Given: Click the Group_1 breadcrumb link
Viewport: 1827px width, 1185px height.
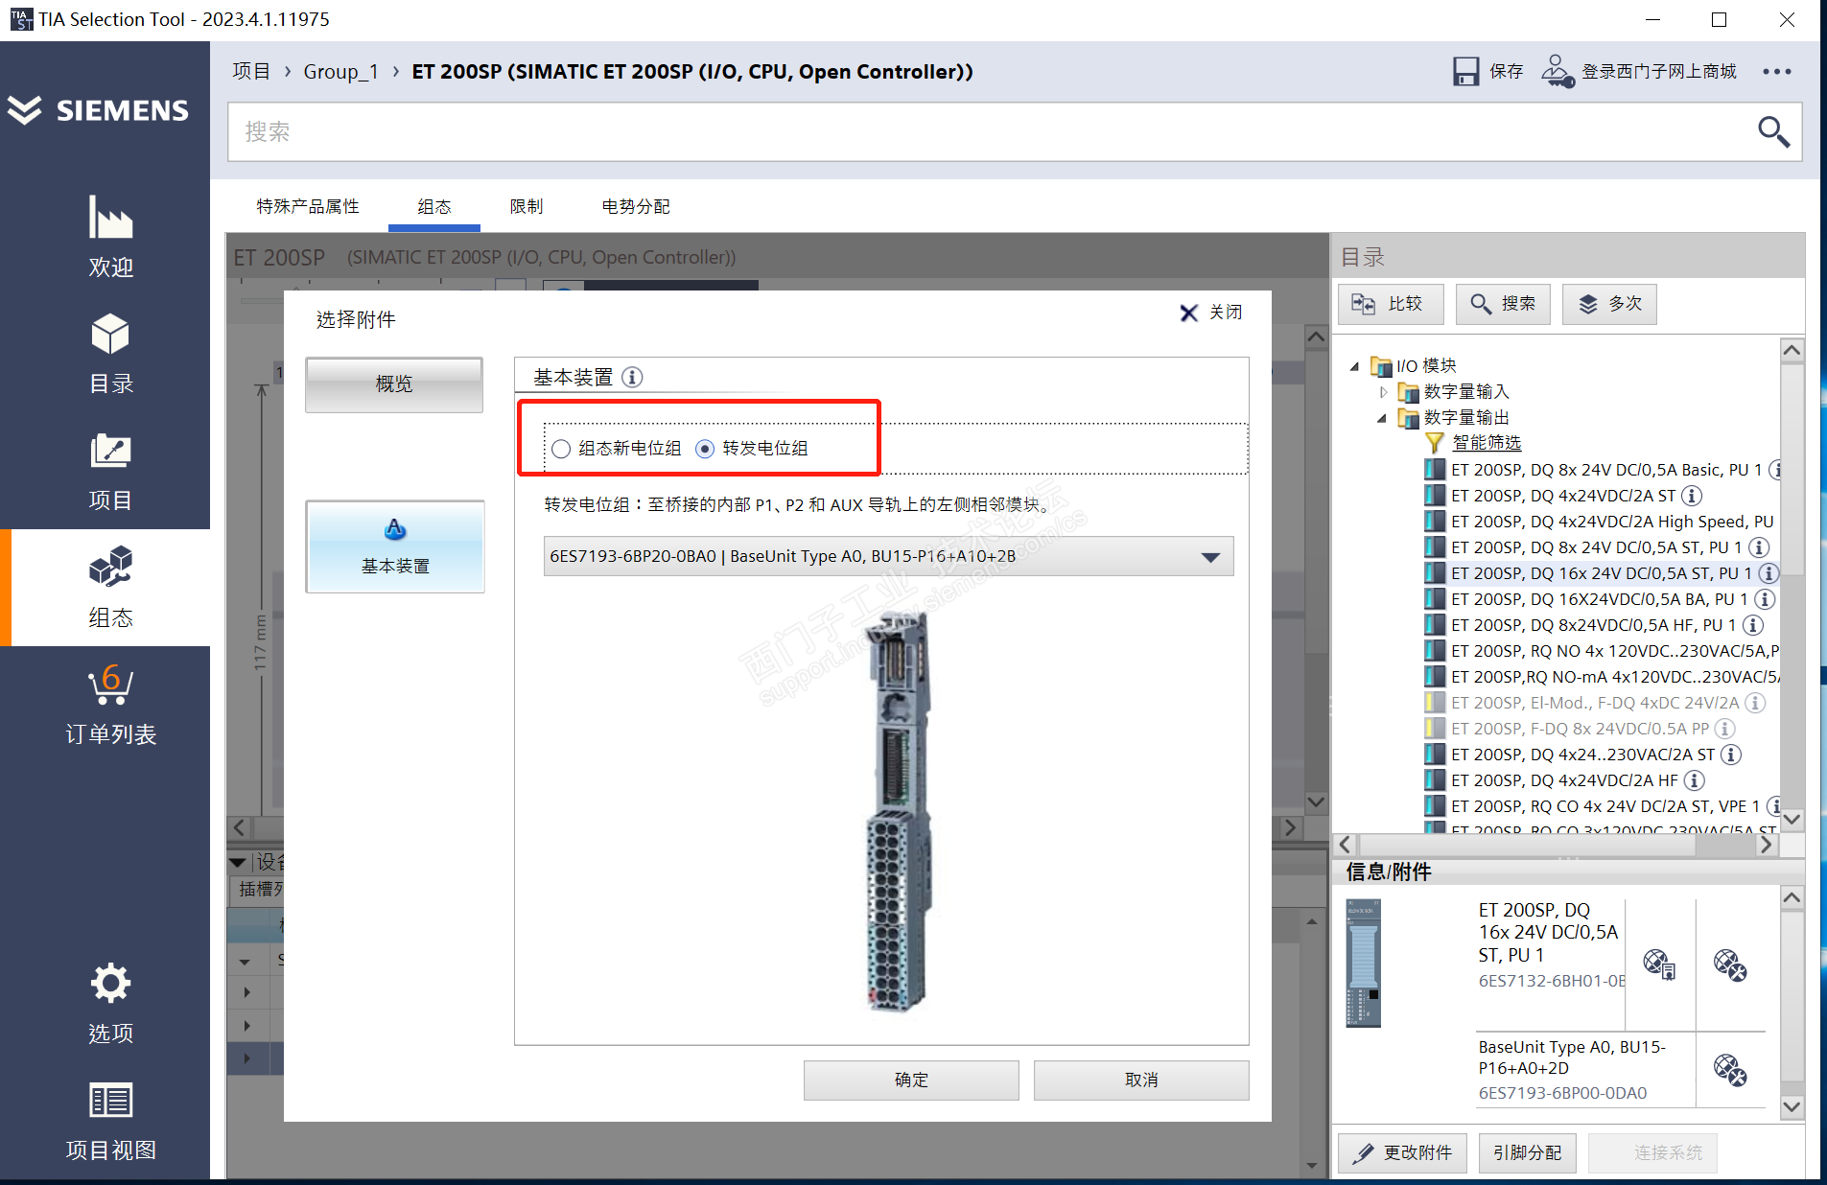Looking at the screenshot, I should pyautogui.click(x=341, y=72).
